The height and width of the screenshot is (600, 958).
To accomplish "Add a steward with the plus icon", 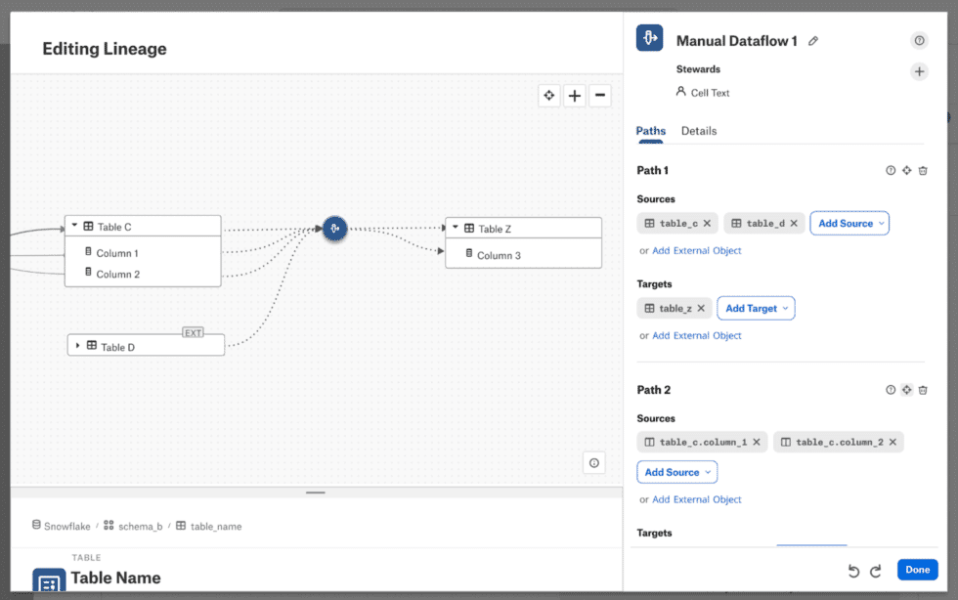I will 919,70.
